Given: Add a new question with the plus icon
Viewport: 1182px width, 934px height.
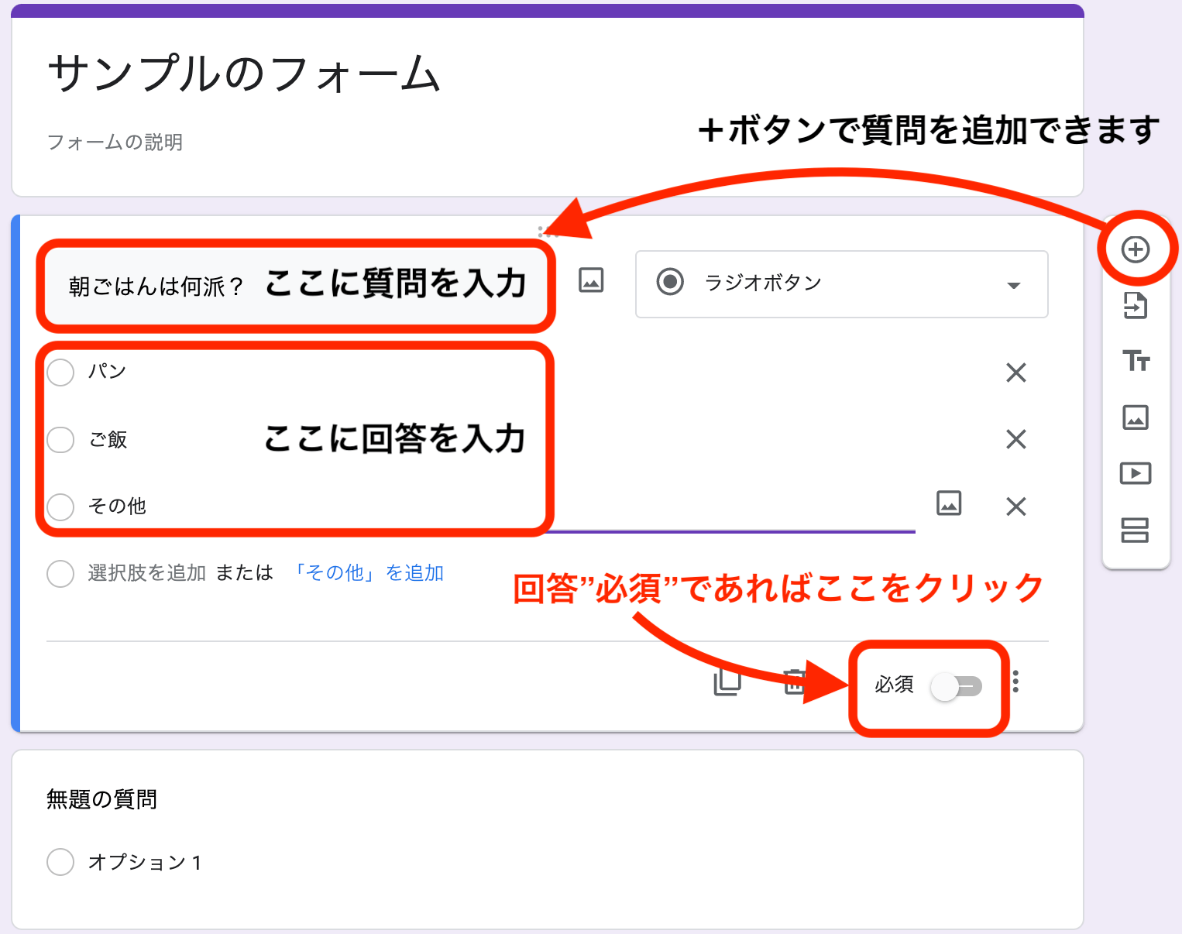Looking at the screenshot, I should [x=1136, y=248].
